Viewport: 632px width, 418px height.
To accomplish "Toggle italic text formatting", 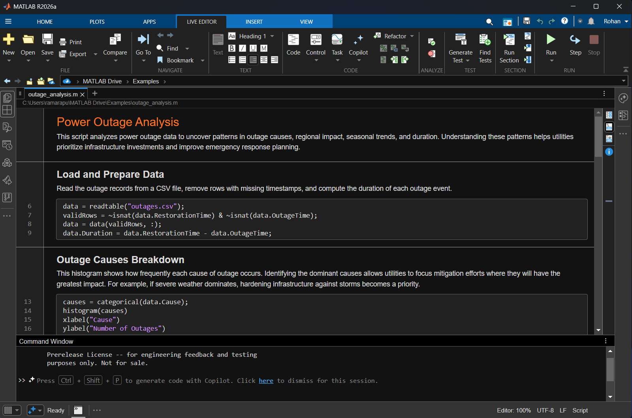I will (x=243, y=48).
